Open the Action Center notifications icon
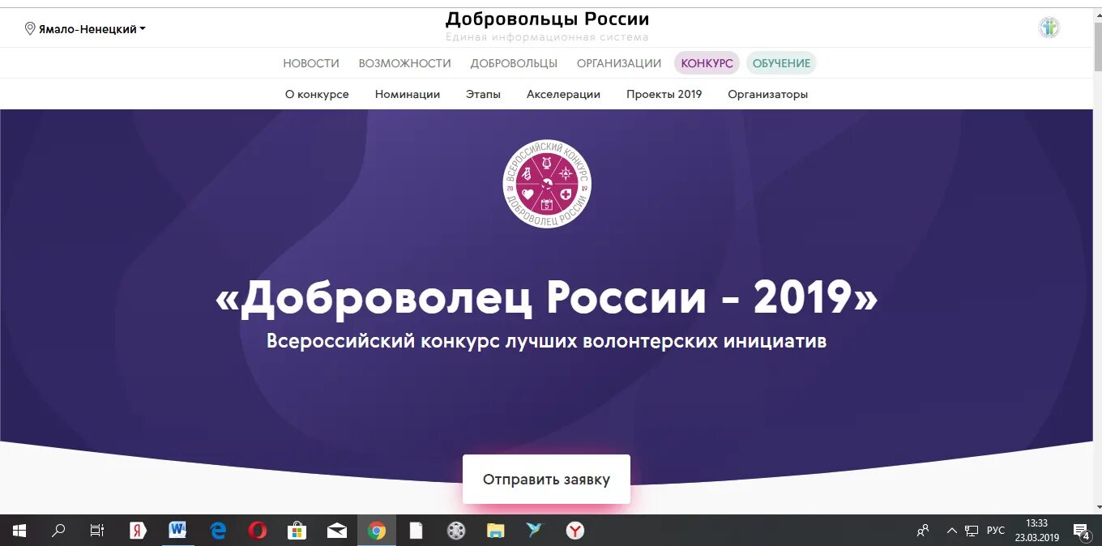The width and height of the screenshot is (1102, 546). point(1082,531)
